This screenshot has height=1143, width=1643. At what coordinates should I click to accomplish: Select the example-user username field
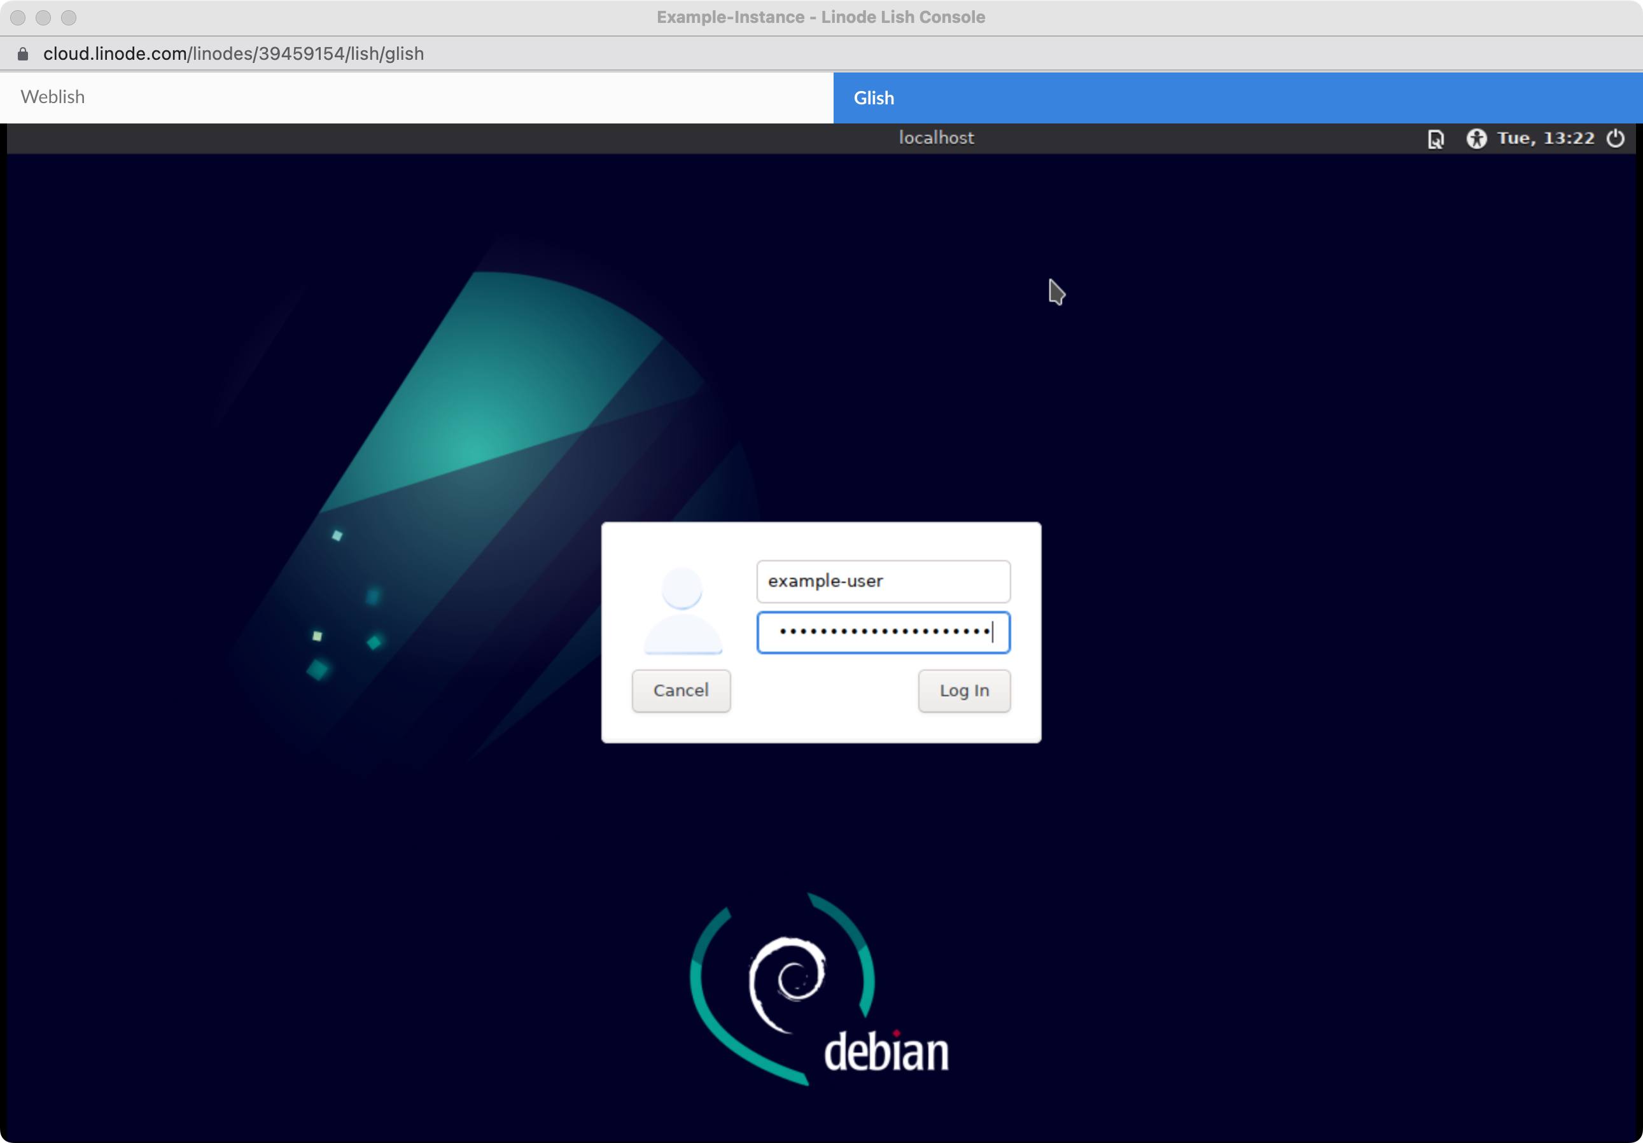(x=883, y=582)
